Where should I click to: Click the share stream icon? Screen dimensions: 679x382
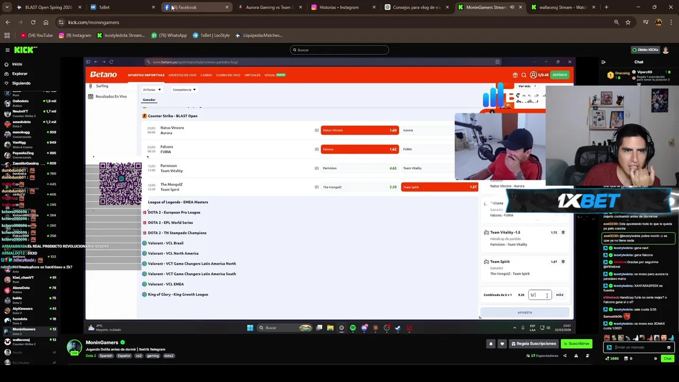point(564,355)
